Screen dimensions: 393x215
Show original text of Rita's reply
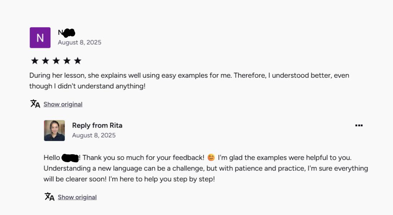(77, 197)
